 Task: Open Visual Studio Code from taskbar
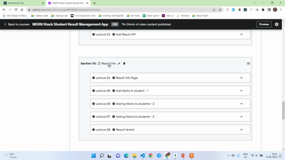coord(142,156)
